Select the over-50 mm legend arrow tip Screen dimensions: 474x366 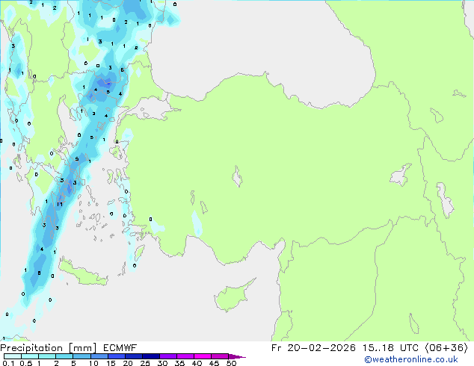[237, 356]
